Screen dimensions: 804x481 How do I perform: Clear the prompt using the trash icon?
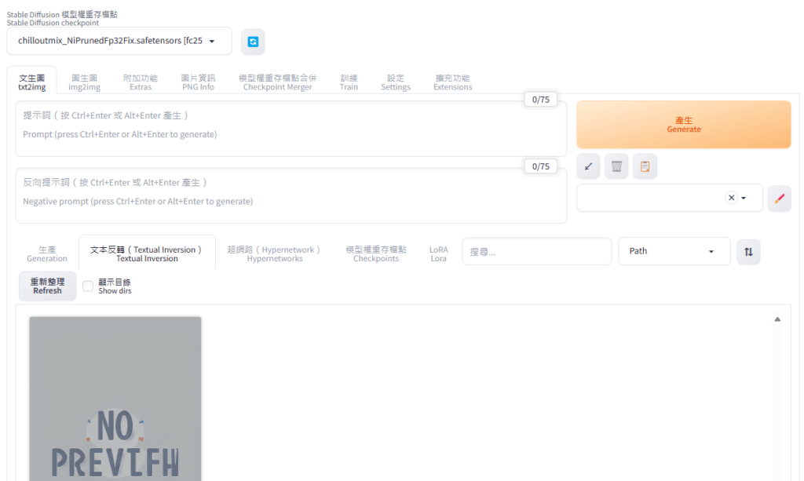click(x=616, y=166)
